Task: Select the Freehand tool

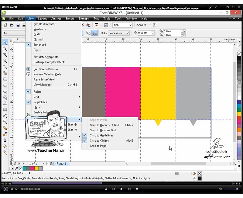Action: click(x=5, y=67)
